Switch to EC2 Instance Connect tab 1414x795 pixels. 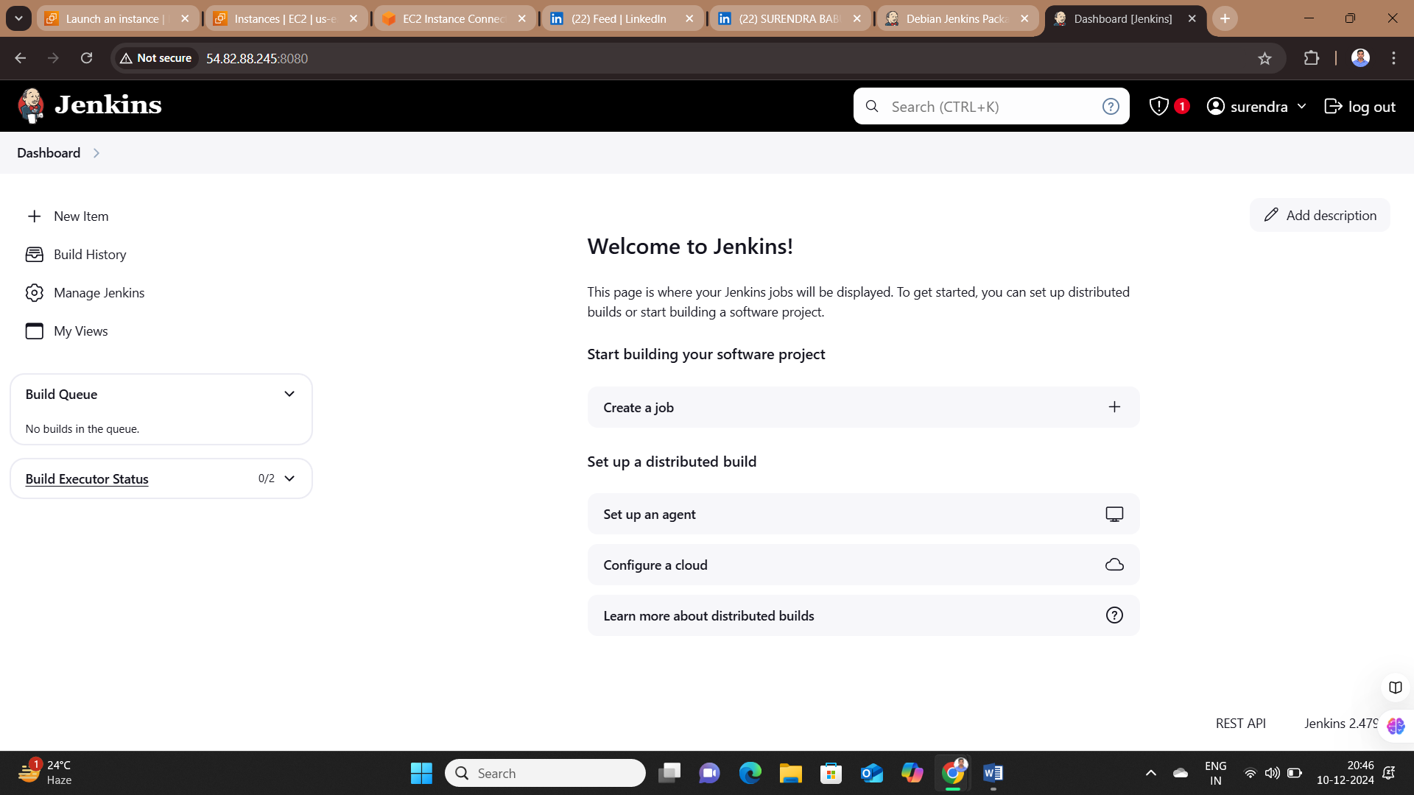pyautogui.click(x=454, y=19)
